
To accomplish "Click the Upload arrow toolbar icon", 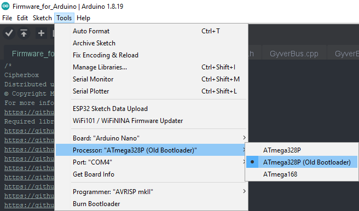I will [x=24, y=33].
